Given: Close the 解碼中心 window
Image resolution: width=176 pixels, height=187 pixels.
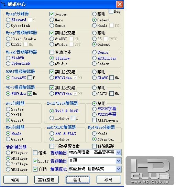Looking at the screenshot, I should point(120,4).
